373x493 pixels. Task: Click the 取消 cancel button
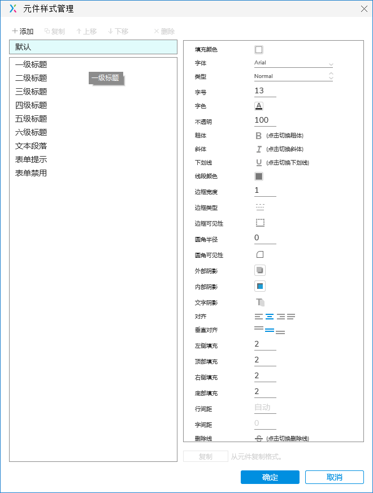point(335,477)
